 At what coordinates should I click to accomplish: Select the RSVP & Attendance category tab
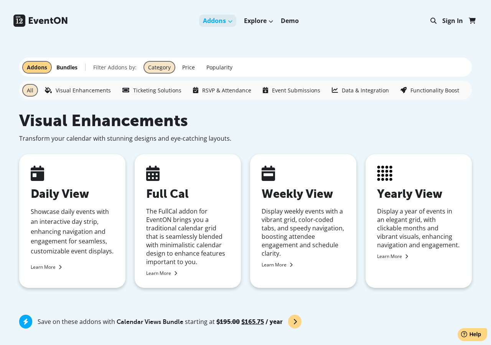(x=222, y=90)
